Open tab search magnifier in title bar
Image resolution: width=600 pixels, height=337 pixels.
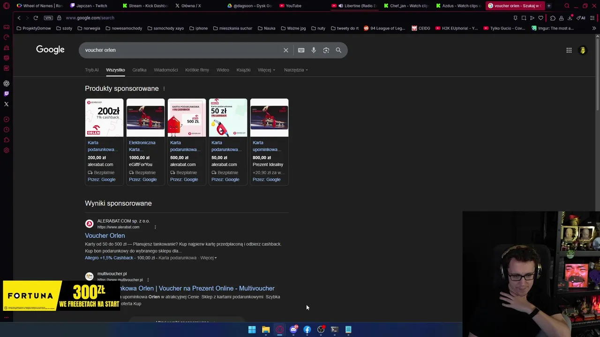pos(567,6)
